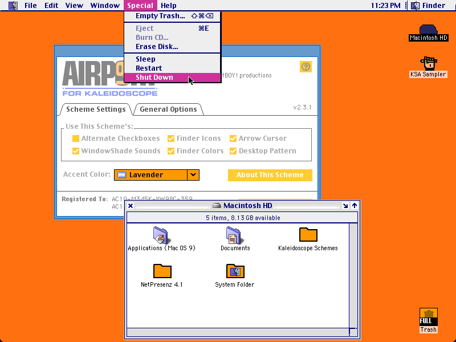Choose Empty Trash from Special menu
The width and height of the screenshot is (456, 342).
pos(173,16)
